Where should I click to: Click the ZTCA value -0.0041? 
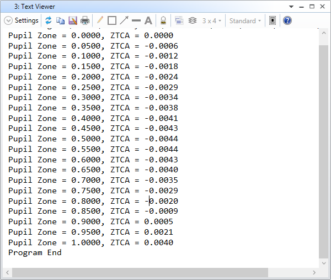pyautogui.click(x=161, y=118)
